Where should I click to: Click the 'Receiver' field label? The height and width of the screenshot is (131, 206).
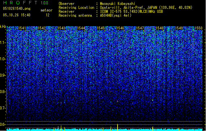[x=66, y=11]
